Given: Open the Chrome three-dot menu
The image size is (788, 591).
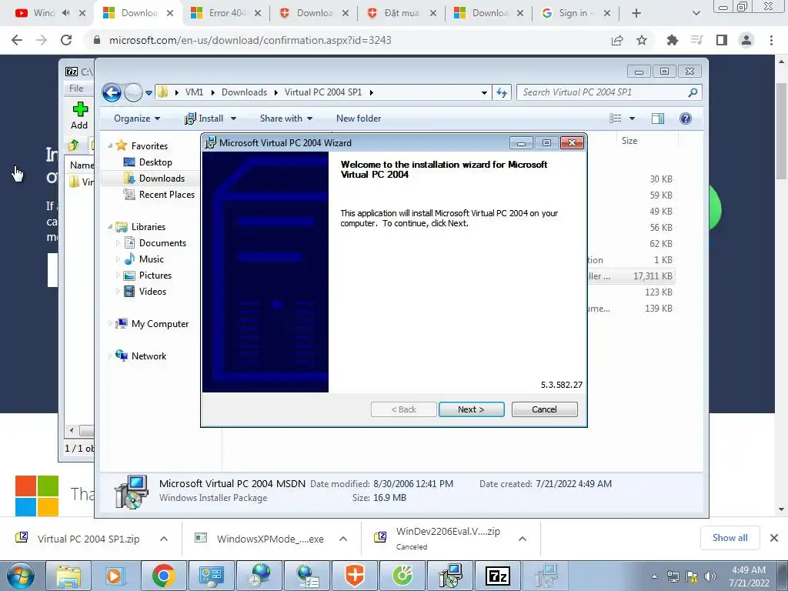Looking at the screenshot, I should coord(771,40).
